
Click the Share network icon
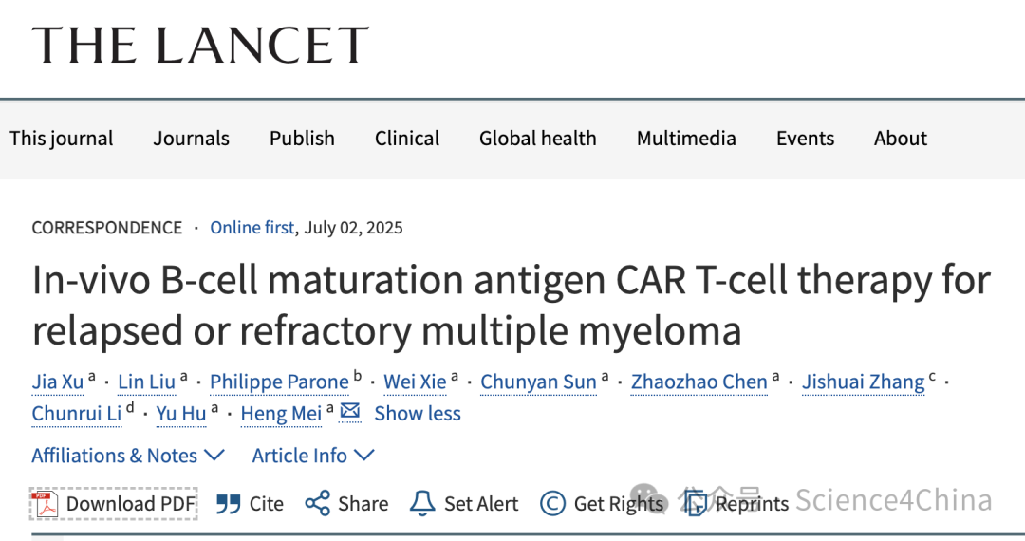[318, 504]
